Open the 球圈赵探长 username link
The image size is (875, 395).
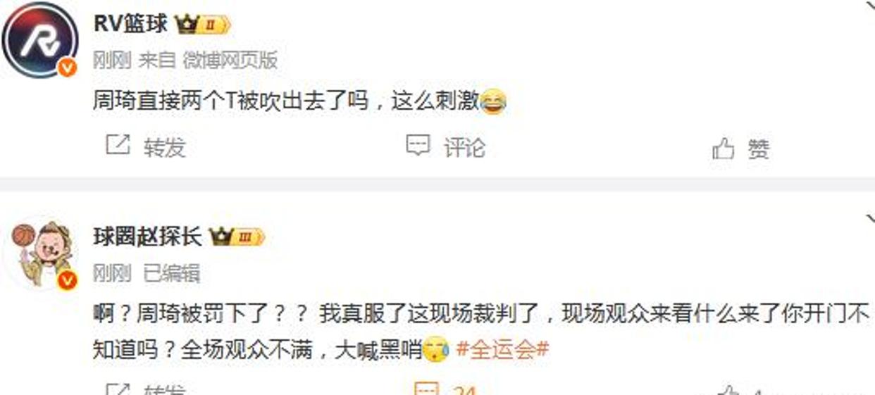(x=148, y=237)
